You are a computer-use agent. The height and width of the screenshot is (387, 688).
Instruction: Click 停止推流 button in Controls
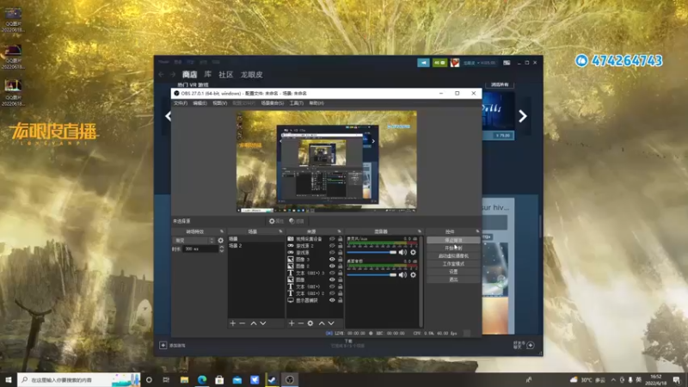[x=453, y=241]
